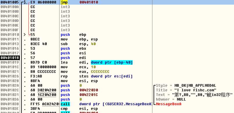Click hOwner = NULL comment

(x=171, y=99)
